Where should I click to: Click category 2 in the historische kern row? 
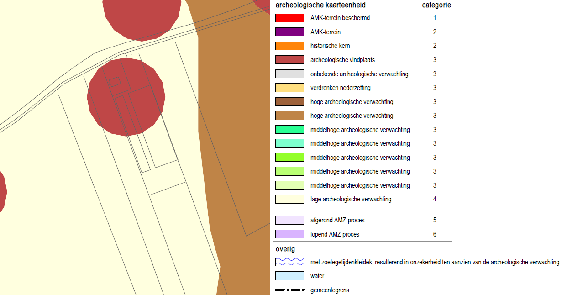point(435,46)
